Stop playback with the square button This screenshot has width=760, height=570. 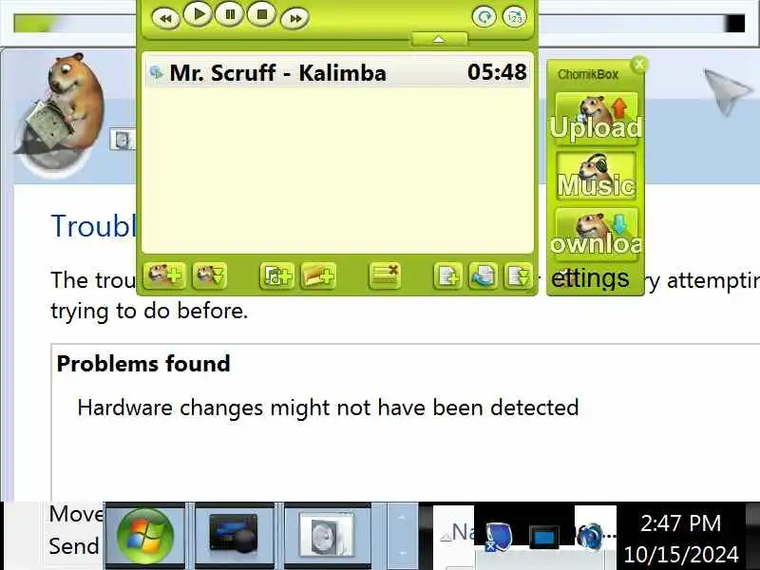(x=262, y=14)
